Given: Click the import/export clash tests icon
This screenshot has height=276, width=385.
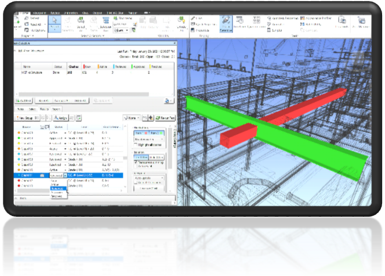Looking at the screenshot, I should (x=168, y=101).
